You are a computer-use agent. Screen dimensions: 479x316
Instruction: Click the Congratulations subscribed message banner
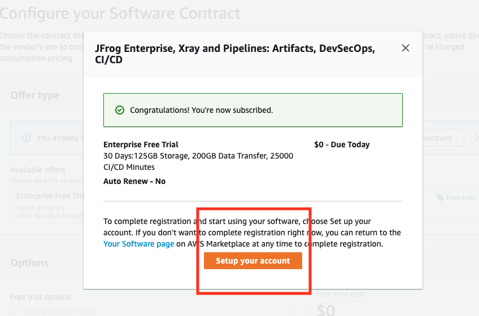(252, 110)
